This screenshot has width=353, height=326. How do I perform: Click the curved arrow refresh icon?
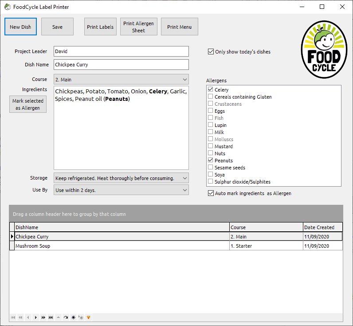(66, 318)
